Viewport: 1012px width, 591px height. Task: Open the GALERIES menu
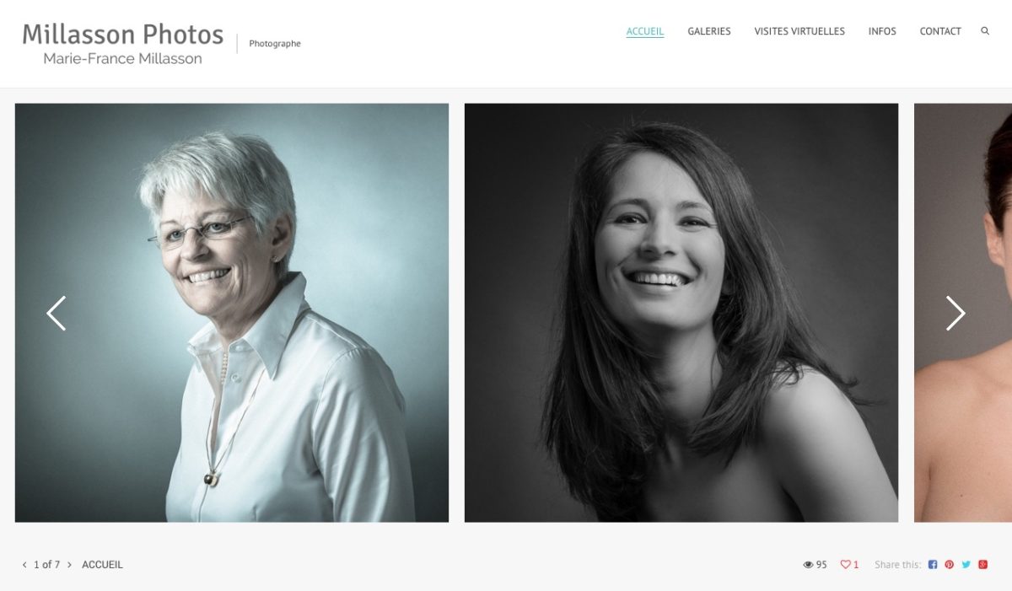coord(709,31)
